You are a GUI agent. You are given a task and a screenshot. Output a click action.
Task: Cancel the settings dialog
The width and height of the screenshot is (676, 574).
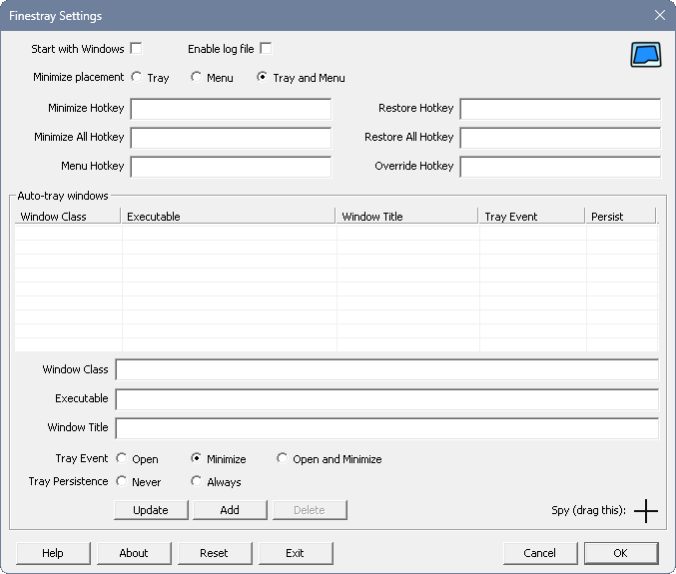click(x=540, y=553)
